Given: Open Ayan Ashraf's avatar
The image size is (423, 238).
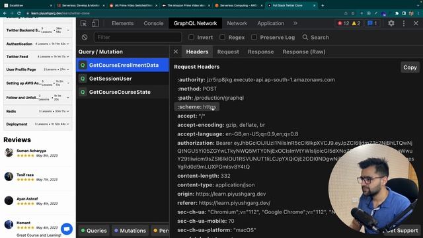Looking at the screenshot, I should (x=9, y=200).
